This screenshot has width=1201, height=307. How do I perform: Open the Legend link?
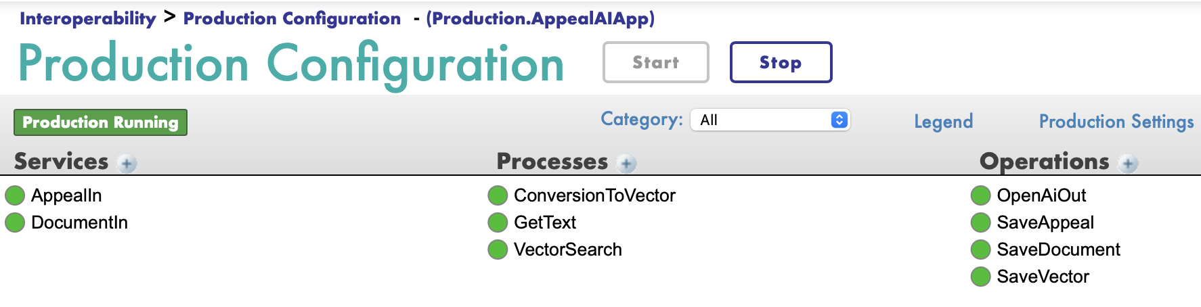(x=943, y=122)
